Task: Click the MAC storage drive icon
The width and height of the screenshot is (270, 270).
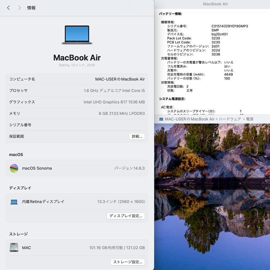Action: pos(14,248)
